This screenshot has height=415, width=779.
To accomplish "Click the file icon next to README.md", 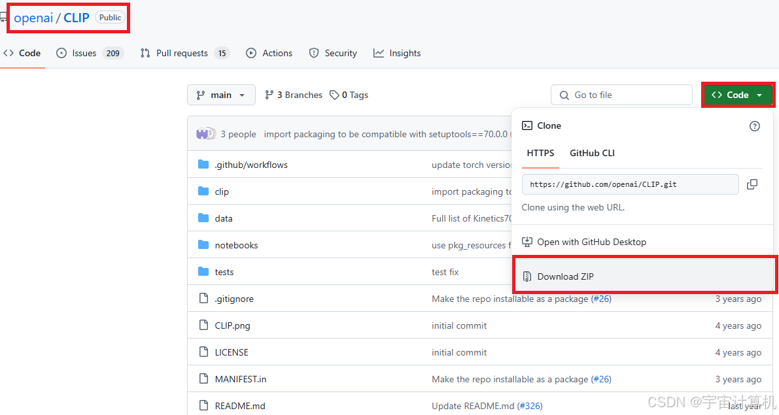I will pos(203,406).
